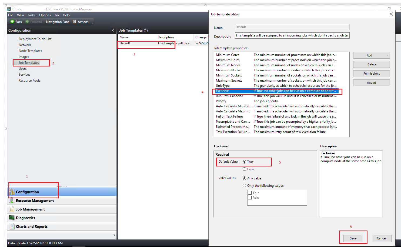Click the Back arrow icon in toolbar
Screen dimensions: 401x247
click(x=12, y=22)
